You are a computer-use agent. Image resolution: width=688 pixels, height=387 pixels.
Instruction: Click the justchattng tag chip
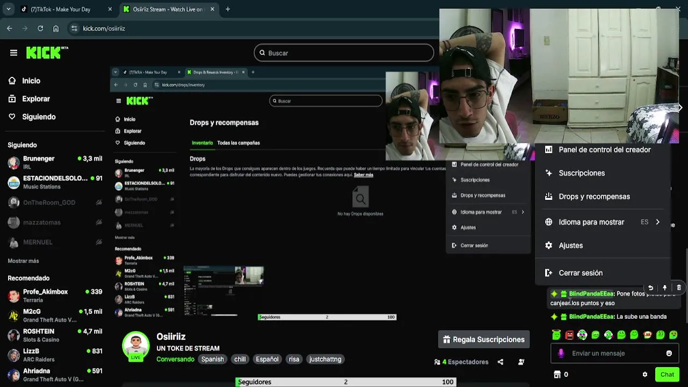point(325,359)
